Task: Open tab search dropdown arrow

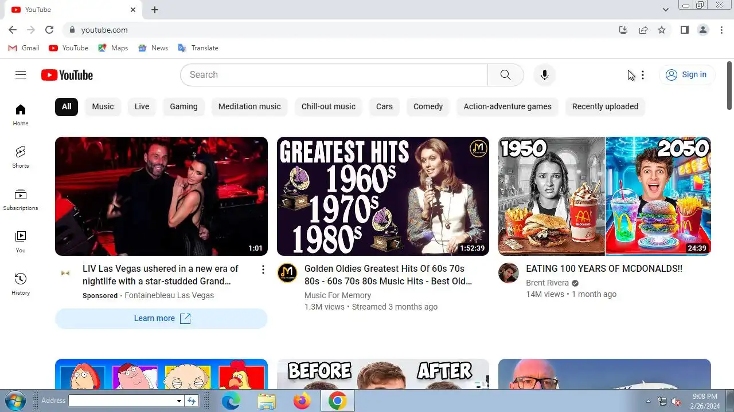Action: coord(665,10)
